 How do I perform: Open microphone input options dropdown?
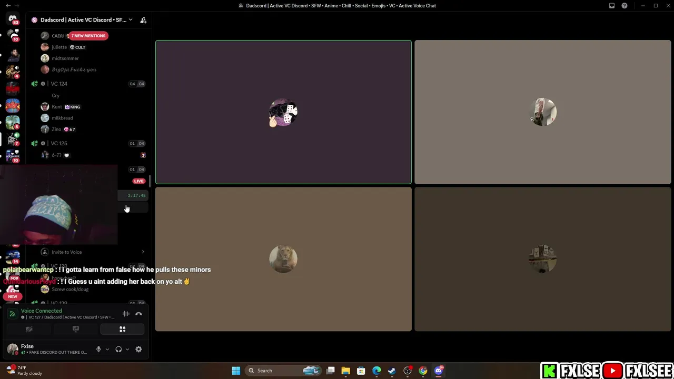[x=107, y=350]
